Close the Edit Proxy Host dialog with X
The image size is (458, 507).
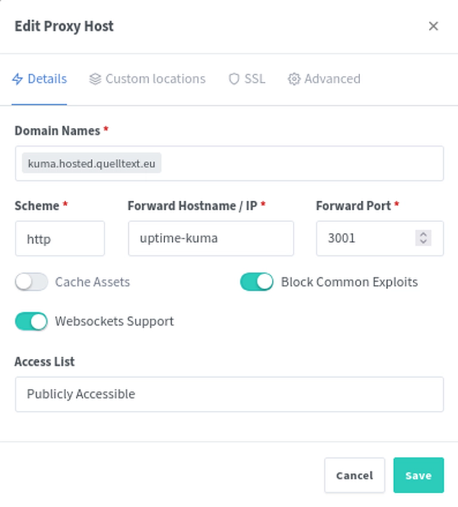click(x=433, y=26)
